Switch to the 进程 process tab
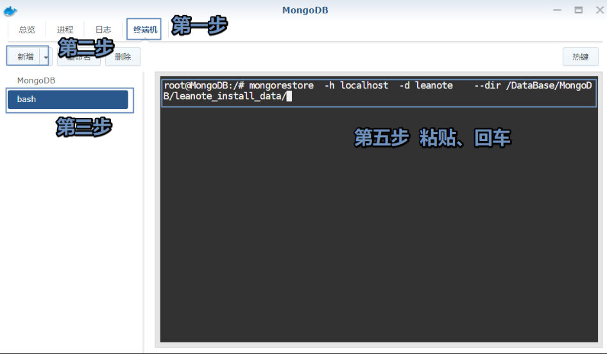The image size is (607, 354). click(x=65, y=29)
